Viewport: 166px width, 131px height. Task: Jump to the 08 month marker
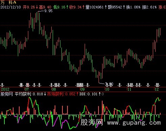(54, 89)
